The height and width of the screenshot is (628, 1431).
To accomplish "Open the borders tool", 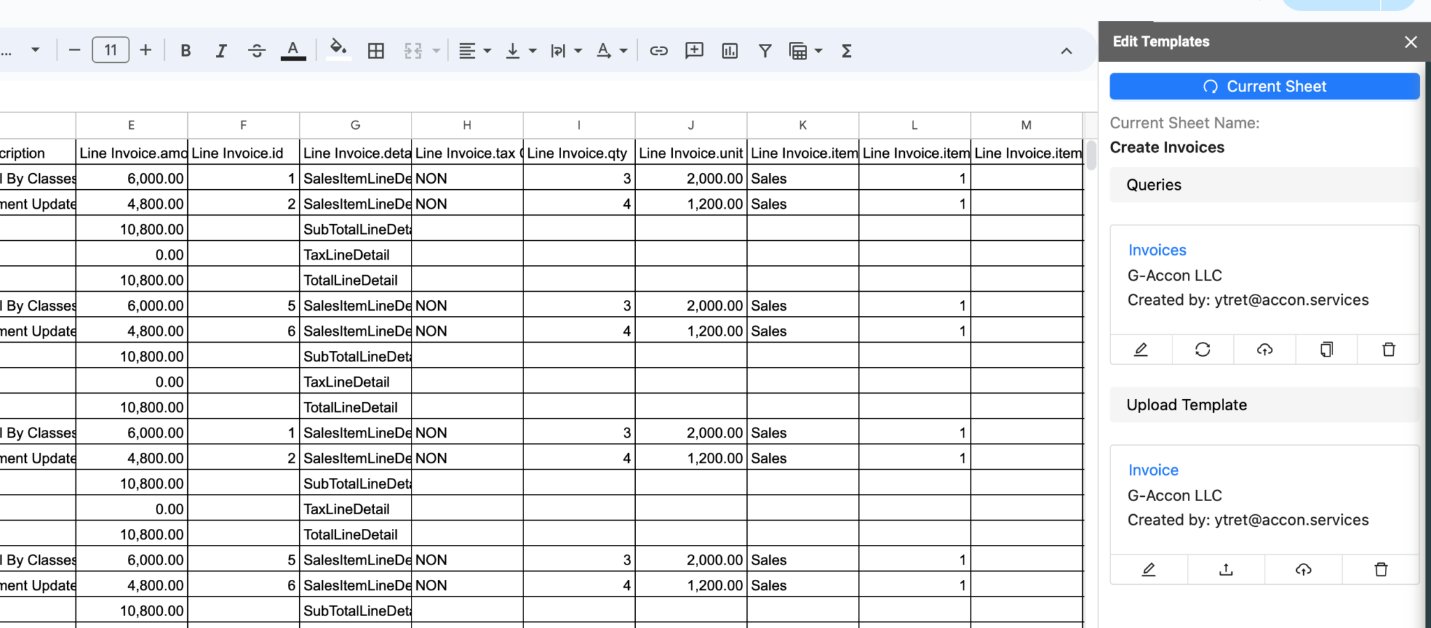I will (376, 50).
